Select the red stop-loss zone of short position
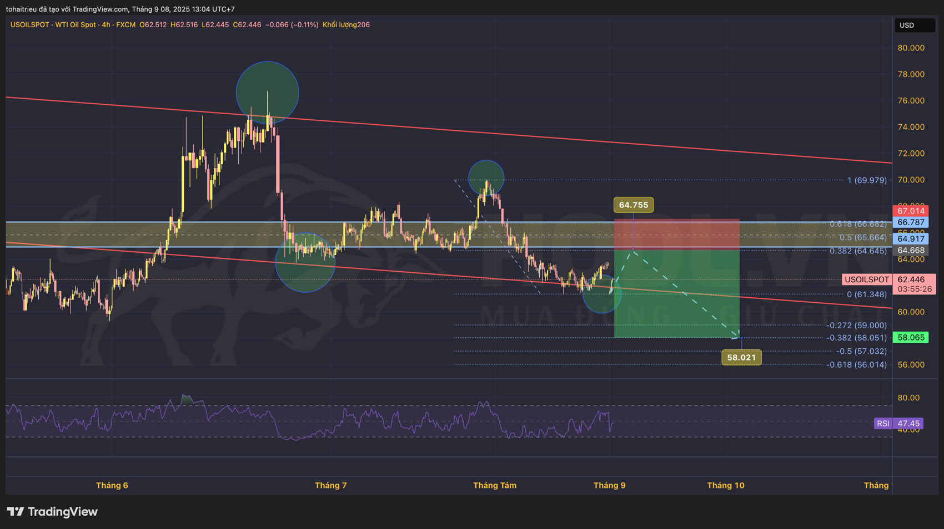 click(676, 235)
